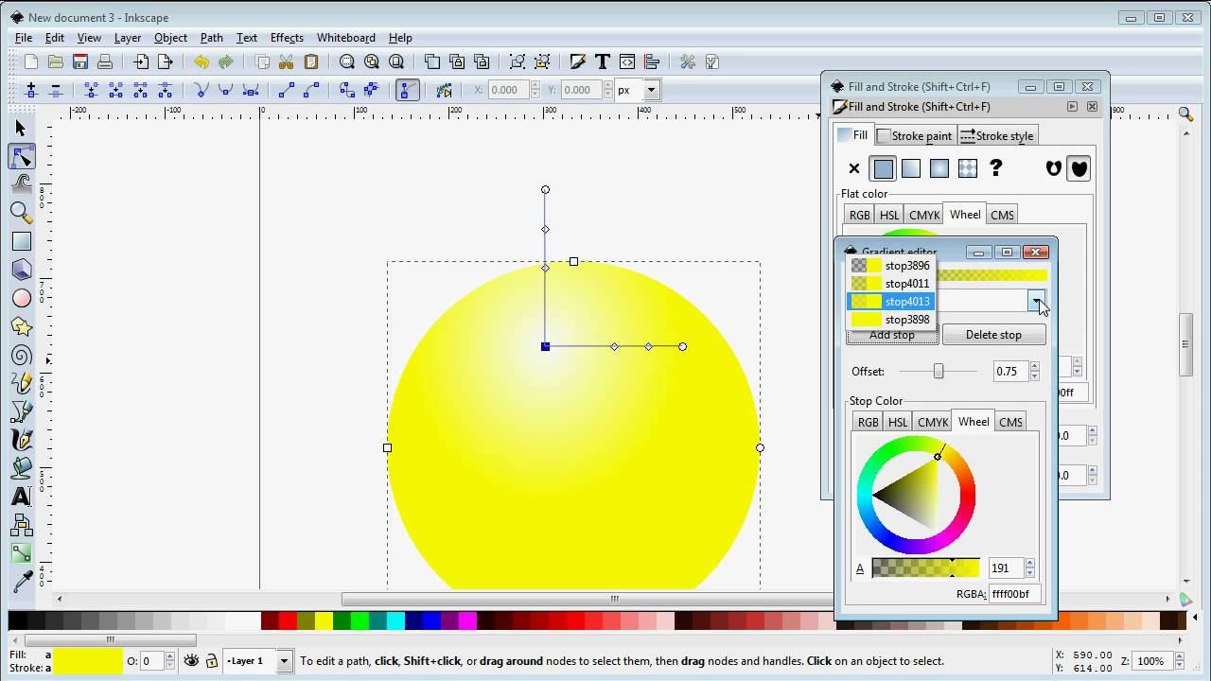Viewport: 1211px width, 681px height.
Task: Choose the Calligraphy tool
Action: [x=21, y=440]
